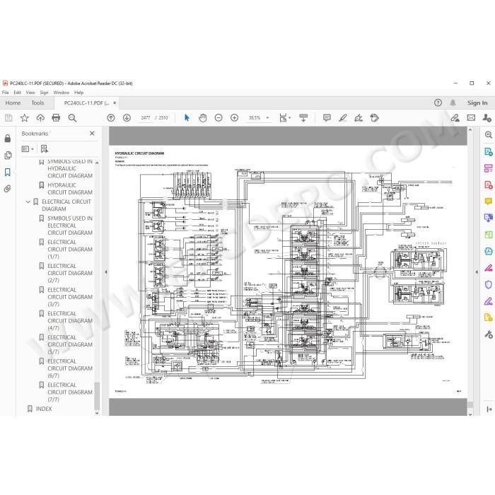Zoom out with the minus icon

[219, 118]
